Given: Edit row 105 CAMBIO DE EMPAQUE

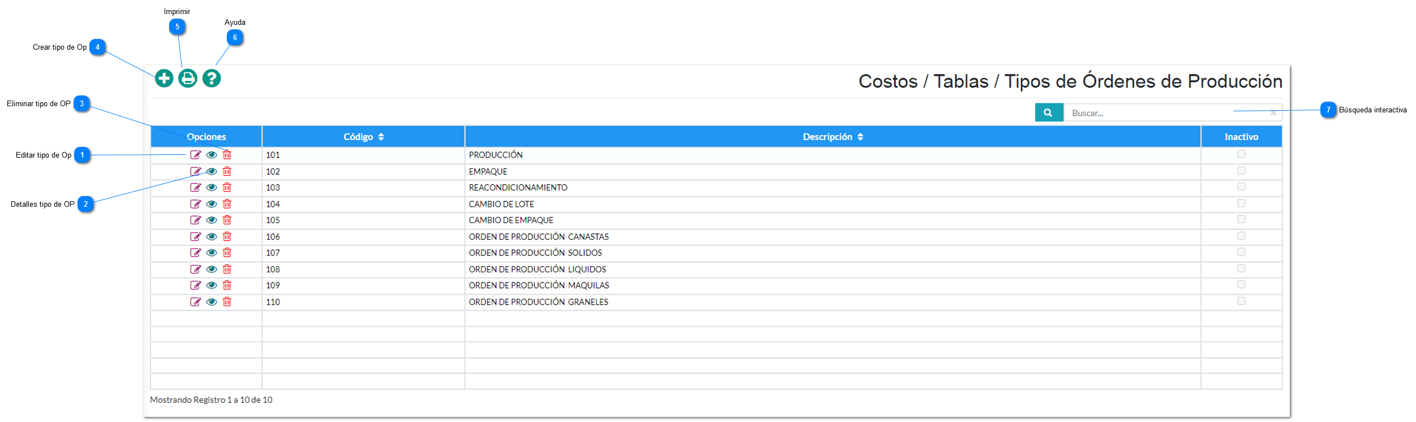Looking at the screenshot, I should [196, 220].
